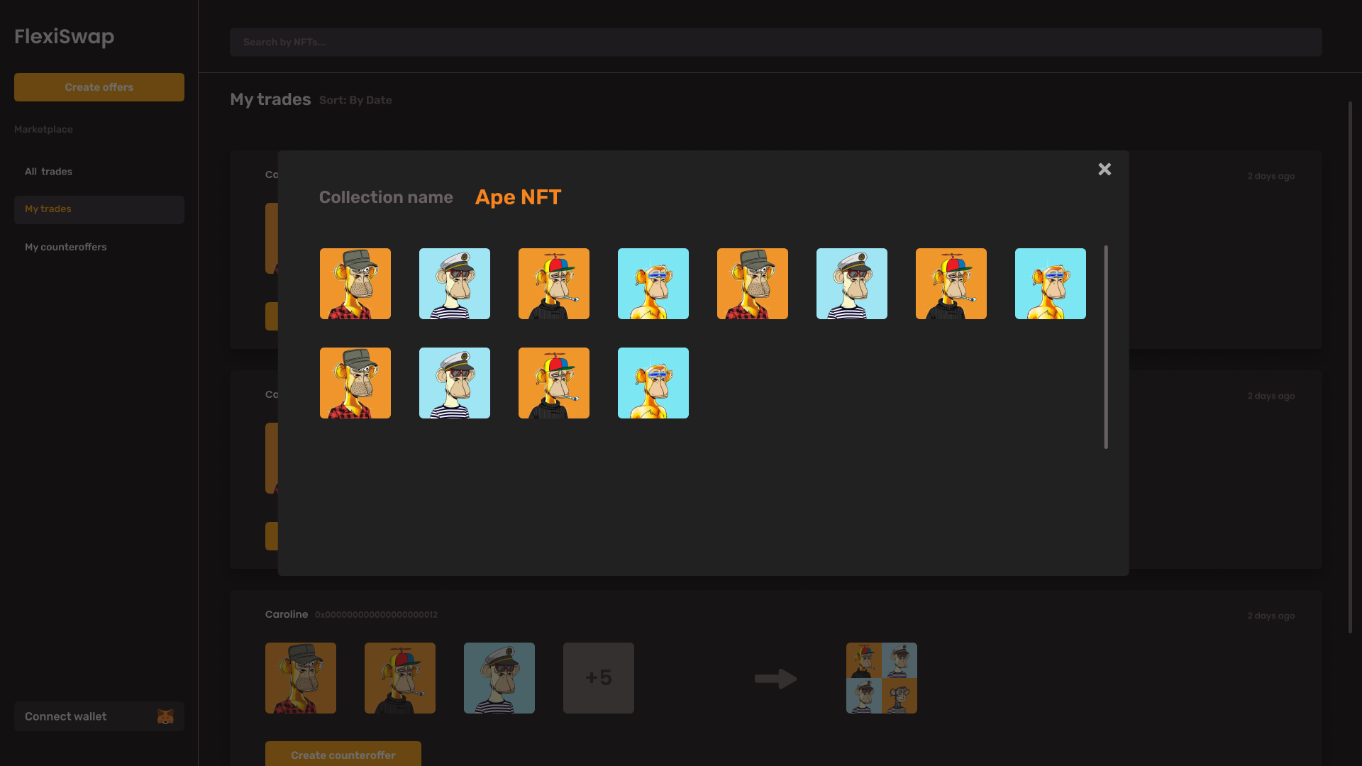The height and width of the screenshot is (766, 1362).
Task: Click Caroline's wallet address text
Action: [x=376, y=615]
